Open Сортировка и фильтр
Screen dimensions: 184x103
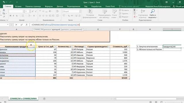143,14
